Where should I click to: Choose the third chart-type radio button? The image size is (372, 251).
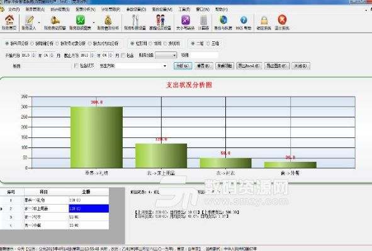[165, 43]
